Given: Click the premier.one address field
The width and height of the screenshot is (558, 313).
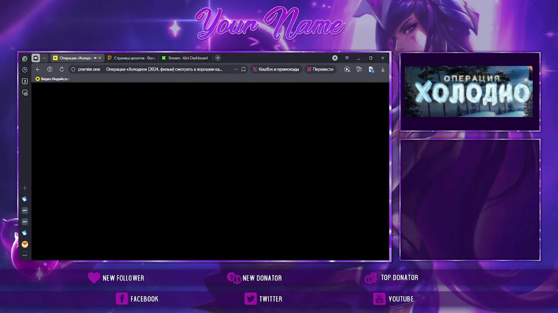Looking at the screenshot, I should pyautogui.click(x=89, y=69).
